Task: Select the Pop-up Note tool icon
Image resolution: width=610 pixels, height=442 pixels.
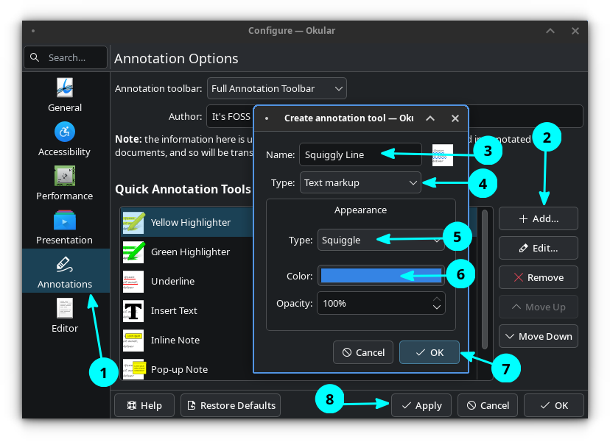Action: pos(133,369)
